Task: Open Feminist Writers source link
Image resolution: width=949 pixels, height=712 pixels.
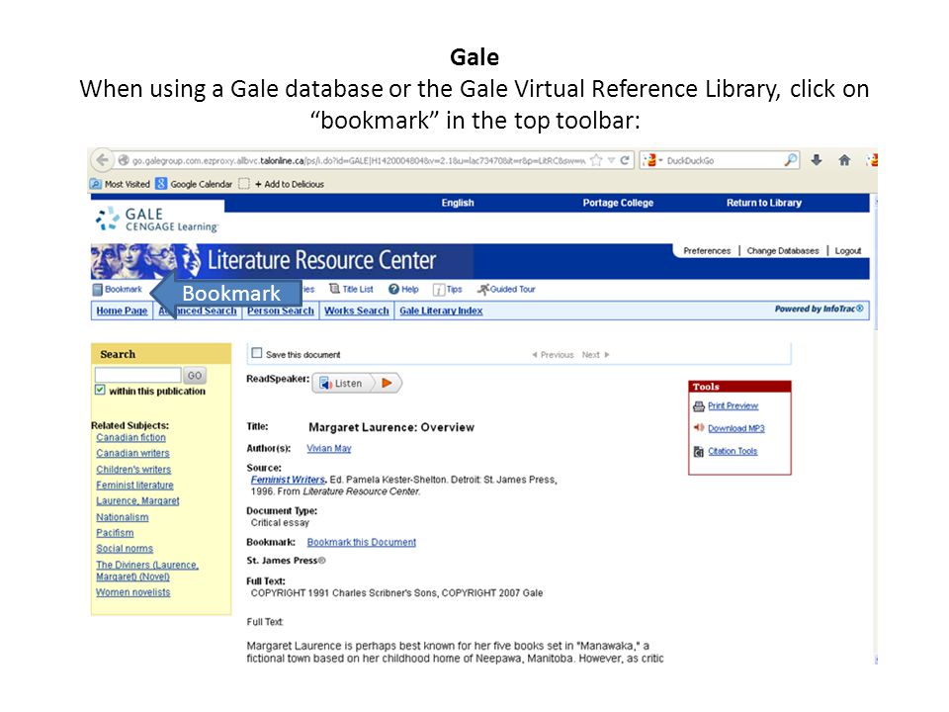Action: pos(288,480)
